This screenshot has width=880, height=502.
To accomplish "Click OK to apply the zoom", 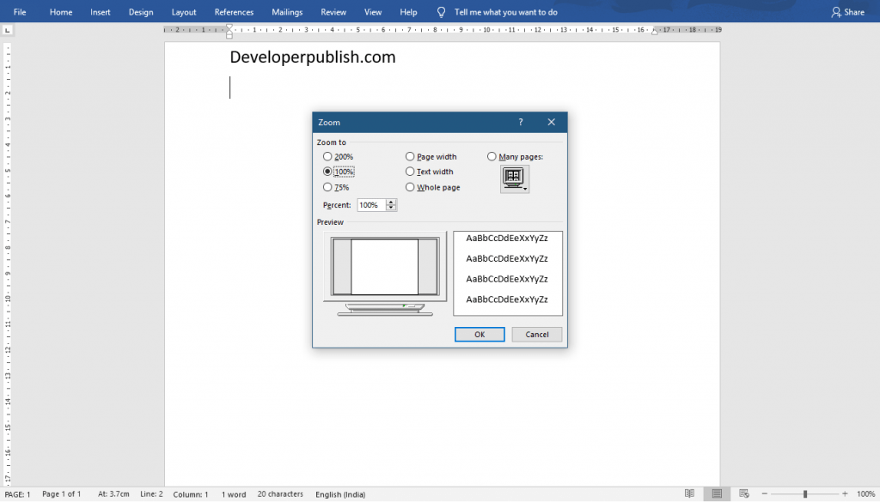I will pos(480,335).
